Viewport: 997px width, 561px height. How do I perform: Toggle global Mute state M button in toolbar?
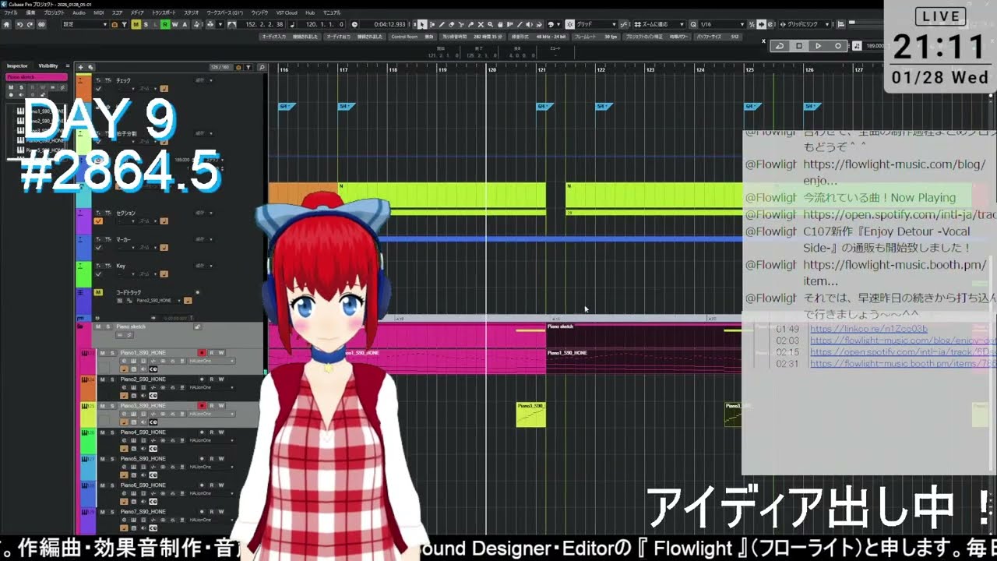click(136, 24)
